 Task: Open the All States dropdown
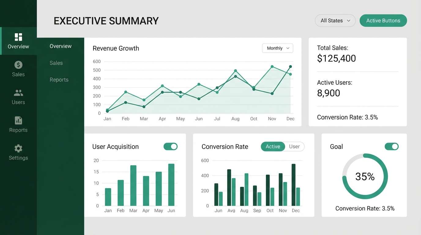pyautogui.click(x=335, y=21)
